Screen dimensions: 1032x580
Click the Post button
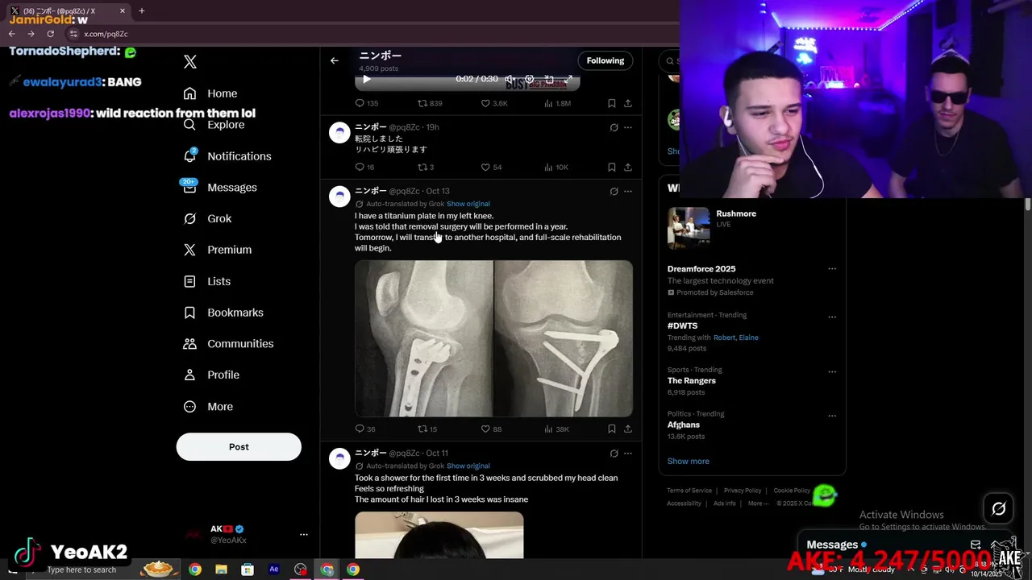(239, 447)
